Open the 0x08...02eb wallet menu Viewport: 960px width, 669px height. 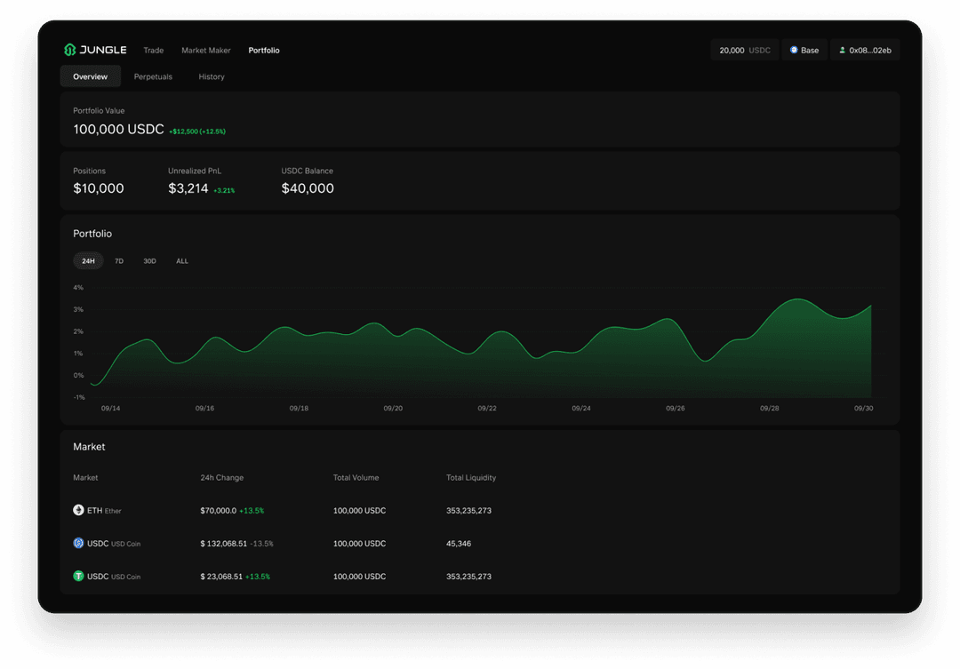click(865, 51)
